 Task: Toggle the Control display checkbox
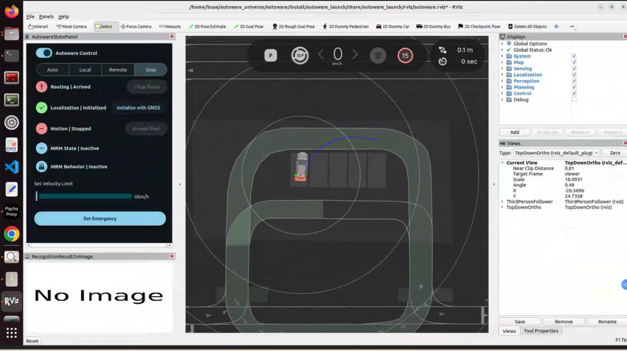574,93
